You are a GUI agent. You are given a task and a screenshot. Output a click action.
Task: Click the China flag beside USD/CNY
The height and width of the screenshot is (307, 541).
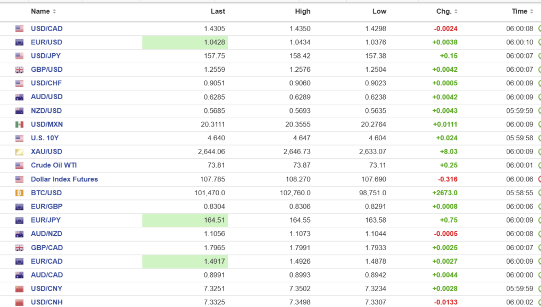pos(20,289)
